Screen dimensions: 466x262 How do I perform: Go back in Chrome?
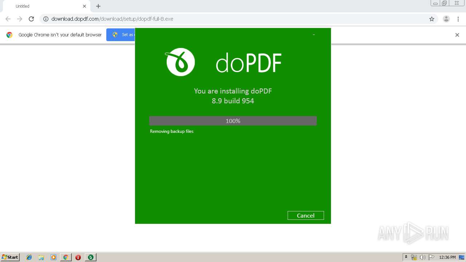click(x=8, y=19)
